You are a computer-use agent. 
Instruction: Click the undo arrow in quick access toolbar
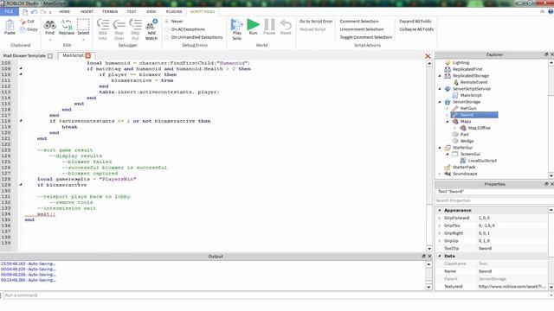pos(34,11)
